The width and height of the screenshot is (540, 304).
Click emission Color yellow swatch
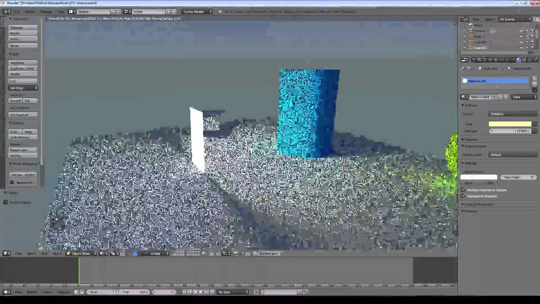(x=510, y=124)
